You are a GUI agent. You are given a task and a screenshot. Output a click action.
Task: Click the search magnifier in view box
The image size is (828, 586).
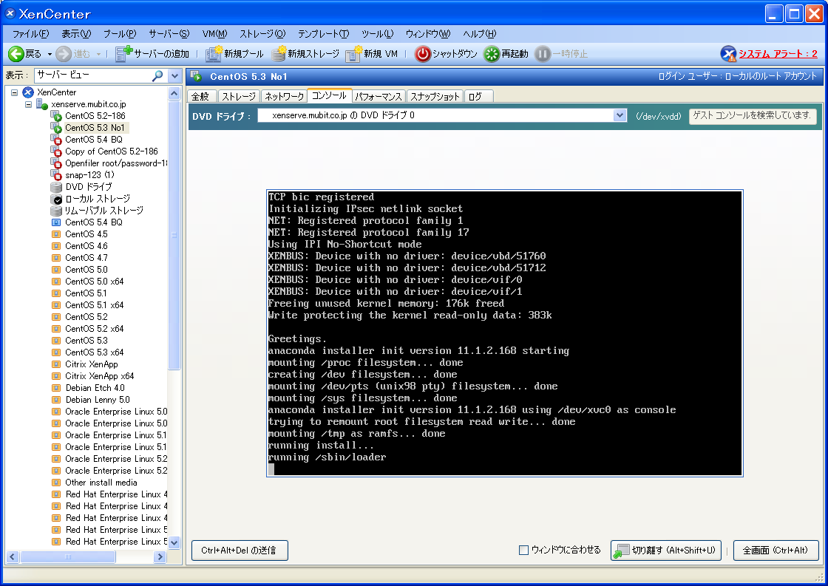click(157, 76)
